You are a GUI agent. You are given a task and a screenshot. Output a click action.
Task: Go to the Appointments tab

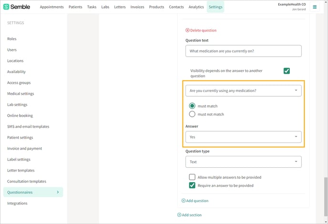51,7
